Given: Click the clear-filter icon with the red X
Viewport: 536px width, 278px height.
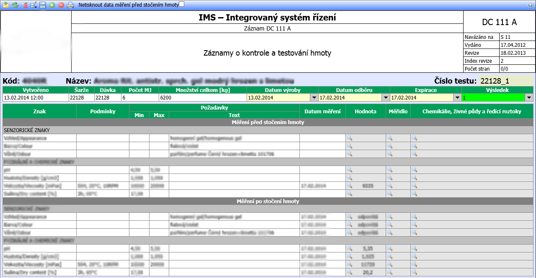Looking at the screenshot, I should (x=25, y=5).
